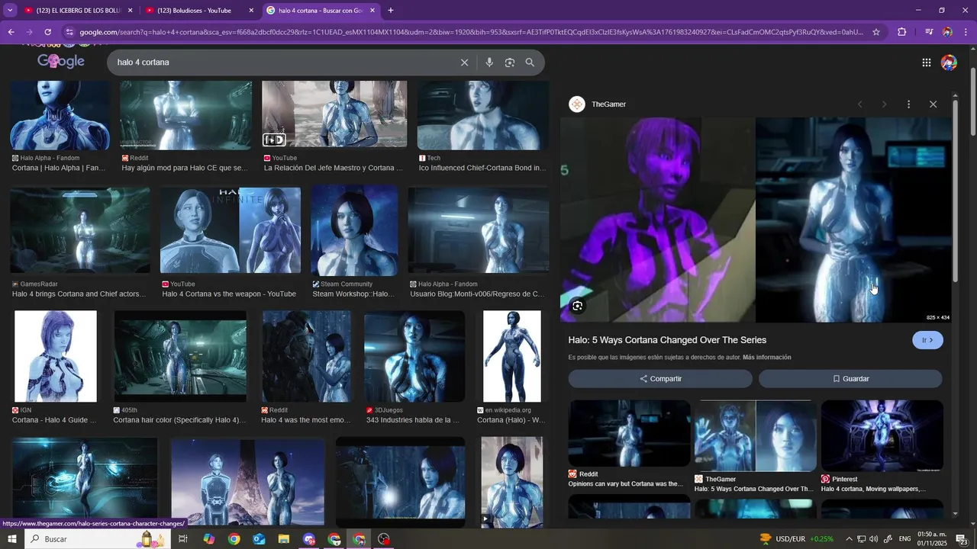Click the Compartir button

pyautogui.click(x=660, y=379)
